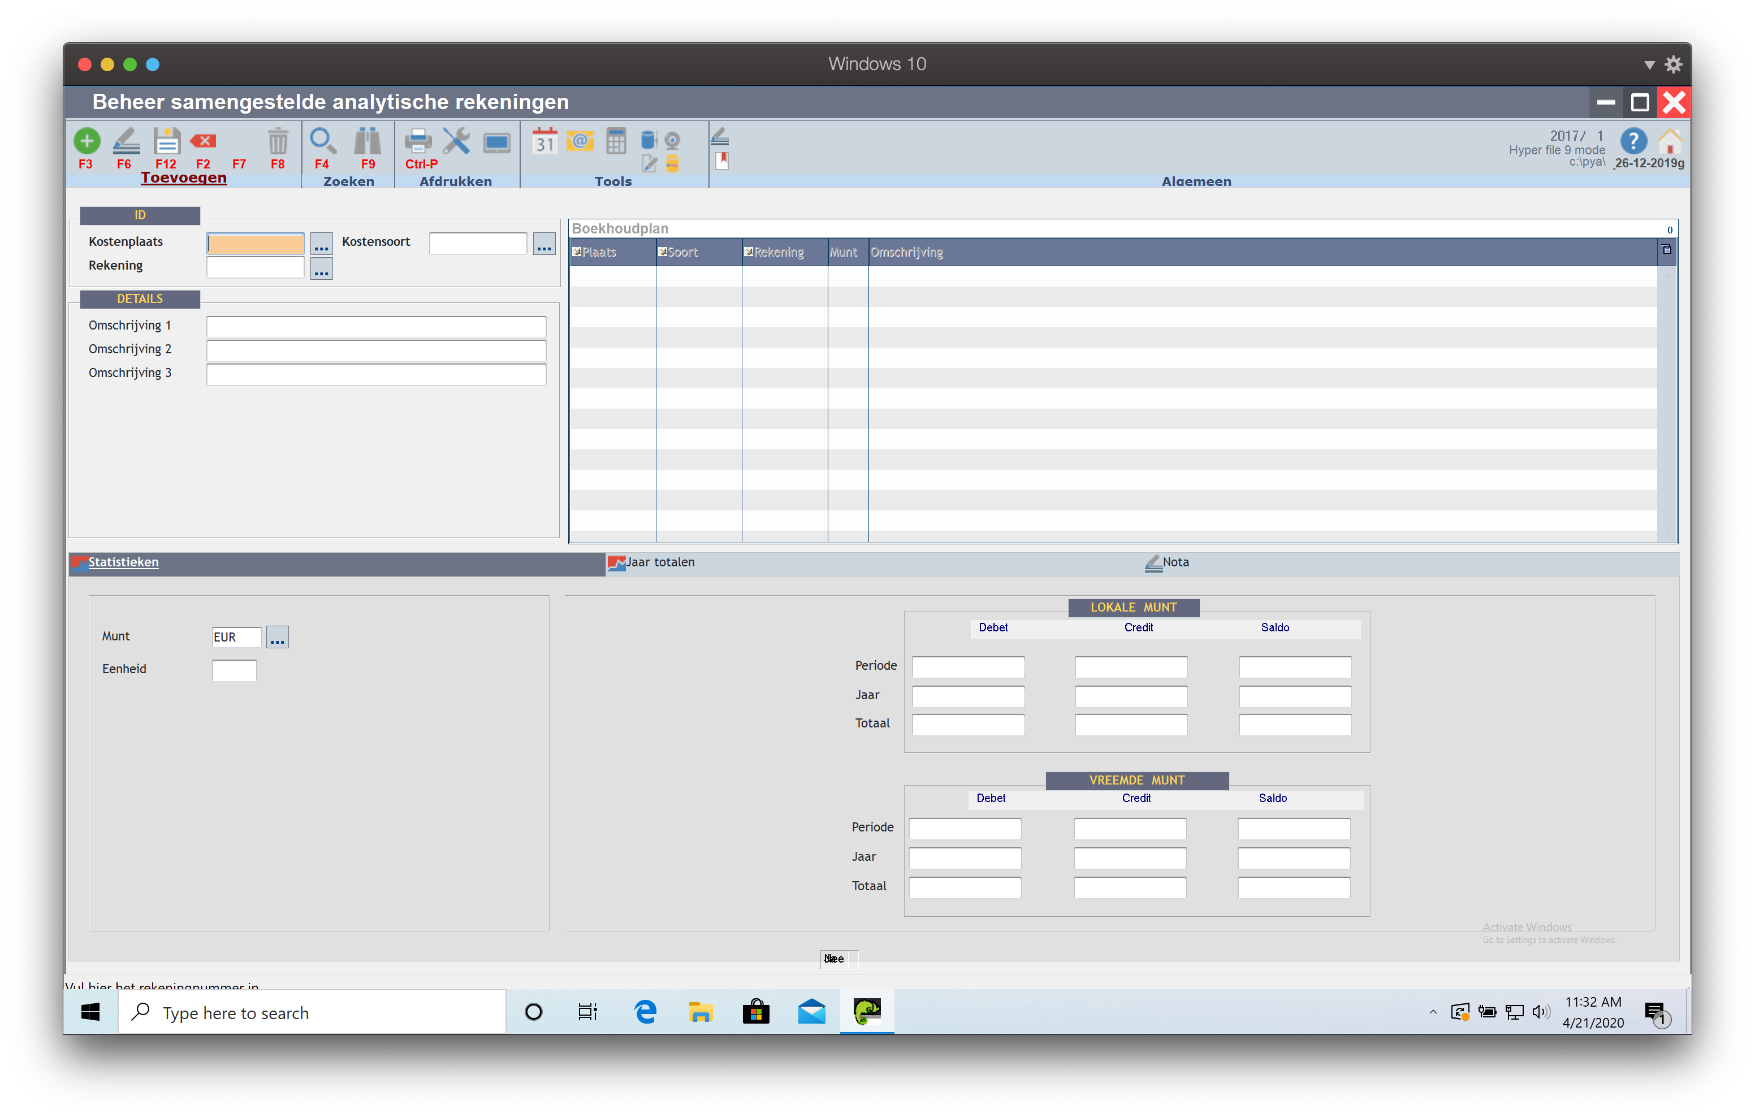Open Microsoft Edge from the Windows taskbar

click(x=646, y=1012)
